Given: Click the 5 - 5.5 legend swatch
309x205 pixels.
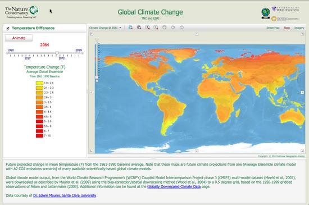Looking at the screenshot, I should coord(39,121).
